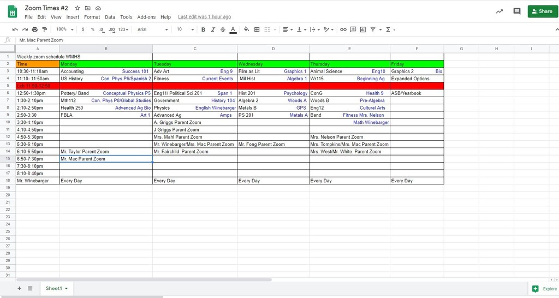Open the Insert menu
Image resolution: width=559 pixels, height=298 pixels.
coord(73,17)
